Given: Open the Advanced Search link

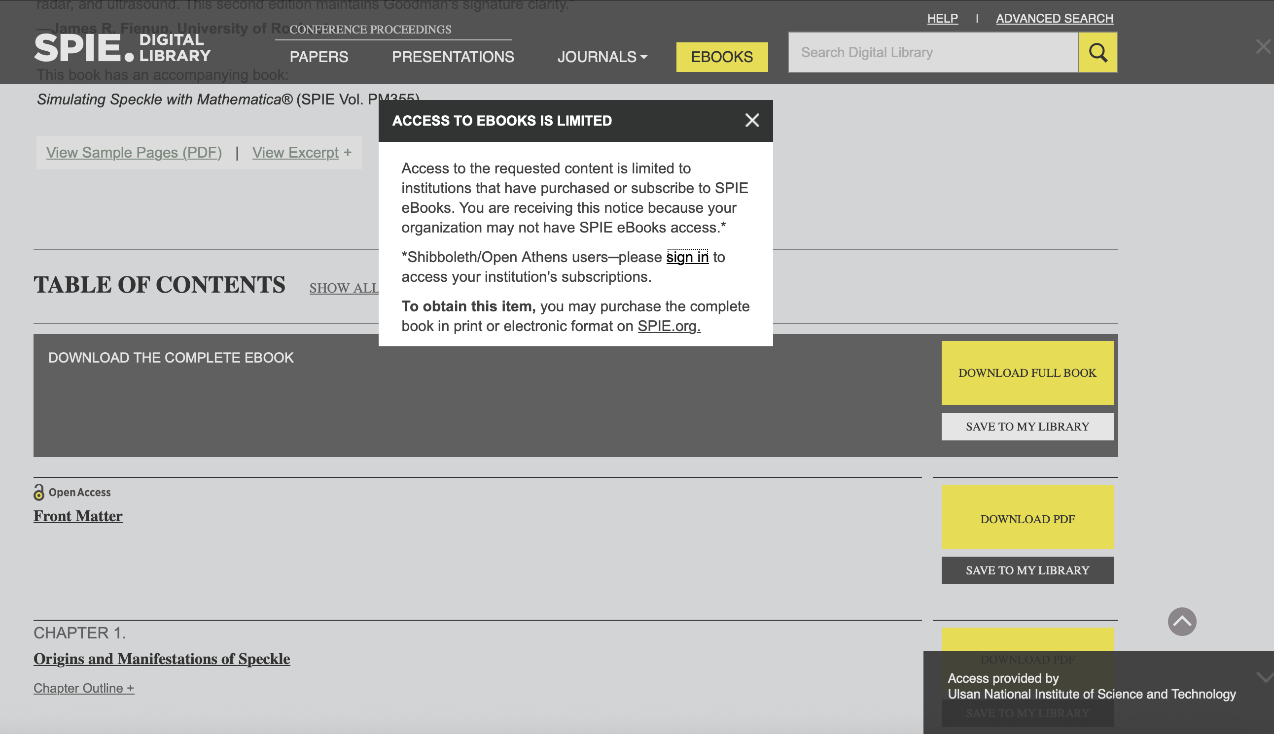Looking at the screenshot, I should [x=1055, y=19].
